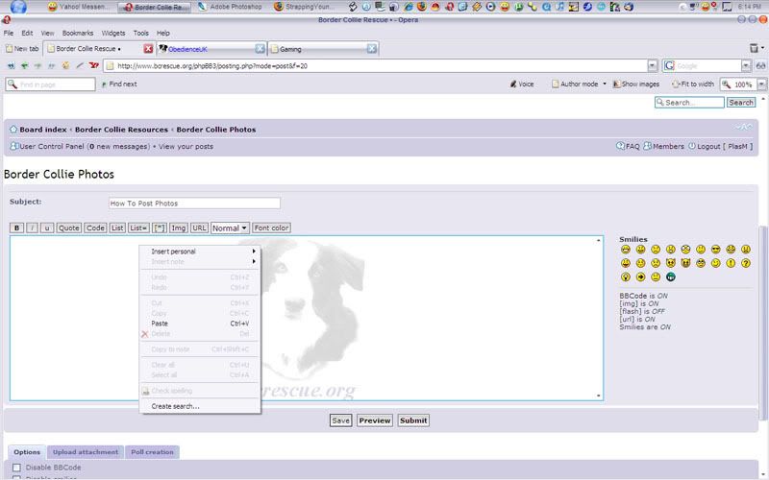The width and height of the screenshot is (769, 480).
Task: Click the Code BBCode button
Action: pos(95,228)
